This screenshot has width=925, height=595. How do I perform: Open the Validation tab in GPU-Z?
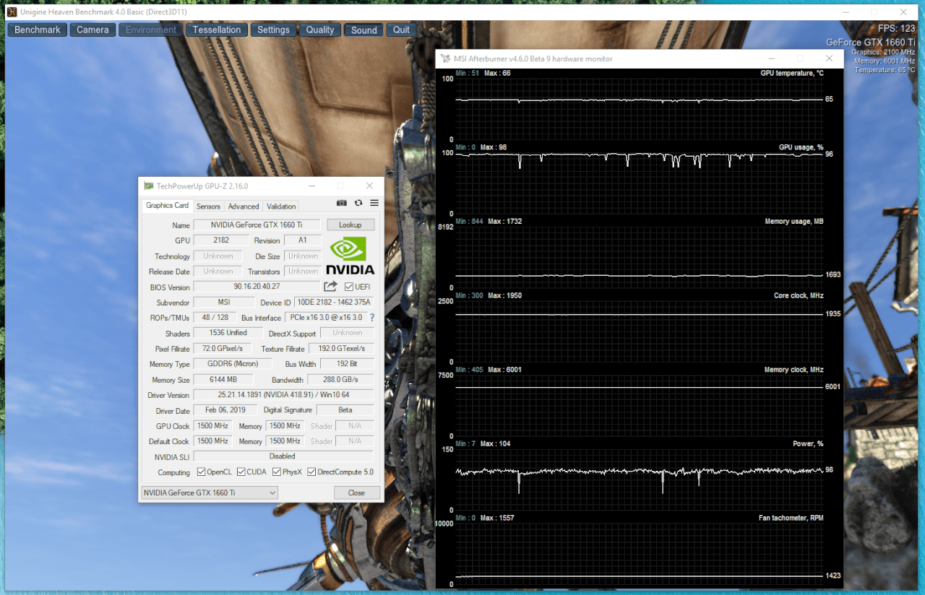click(281, 207)
